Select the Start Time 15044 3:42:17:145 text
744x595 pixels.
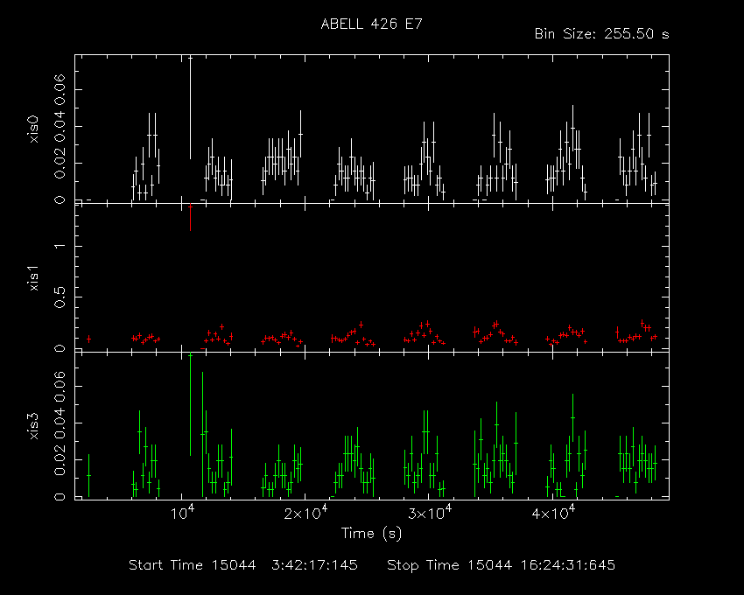[x=243, y=565]
